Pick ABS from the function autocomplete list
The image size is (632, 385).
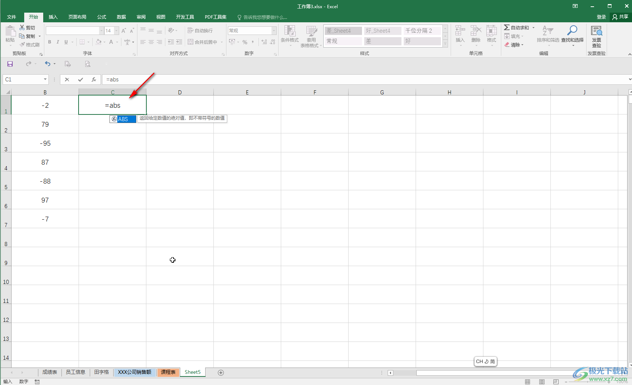[x=123, y=119]
